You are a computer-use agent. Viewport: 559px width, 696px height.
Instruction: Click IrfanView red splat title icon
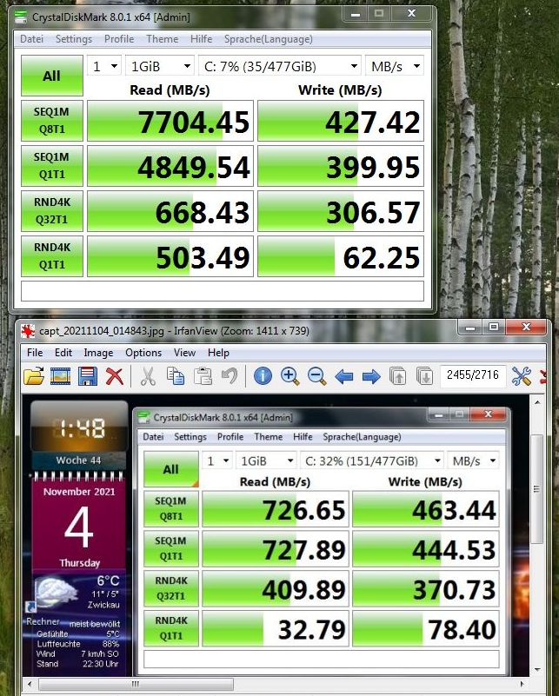point(28,331)
